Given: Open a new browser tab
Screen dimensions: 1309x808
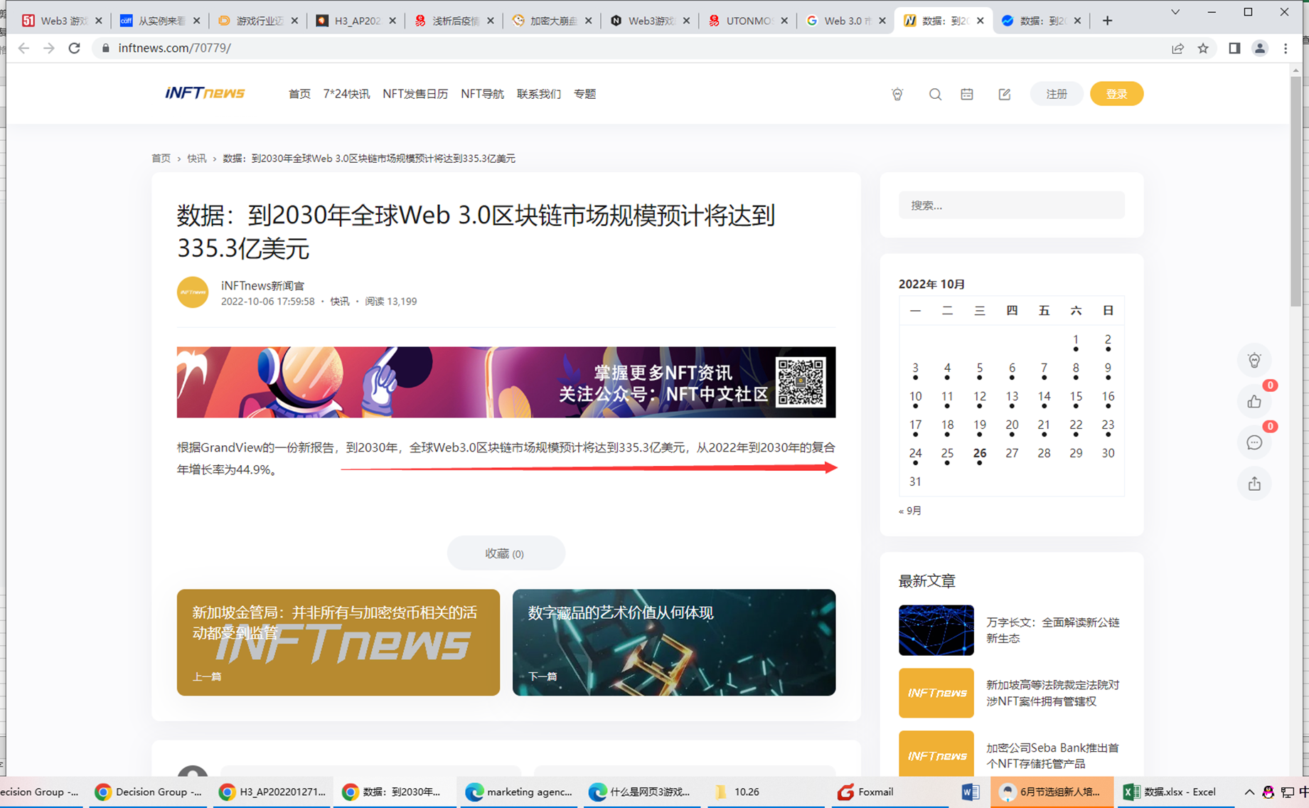Looking at the screenshot, I should (x=1107, y=21).
